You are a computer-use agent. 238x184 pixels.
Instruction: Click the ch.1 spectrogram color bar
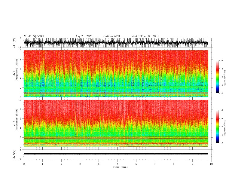pos(217,77)
